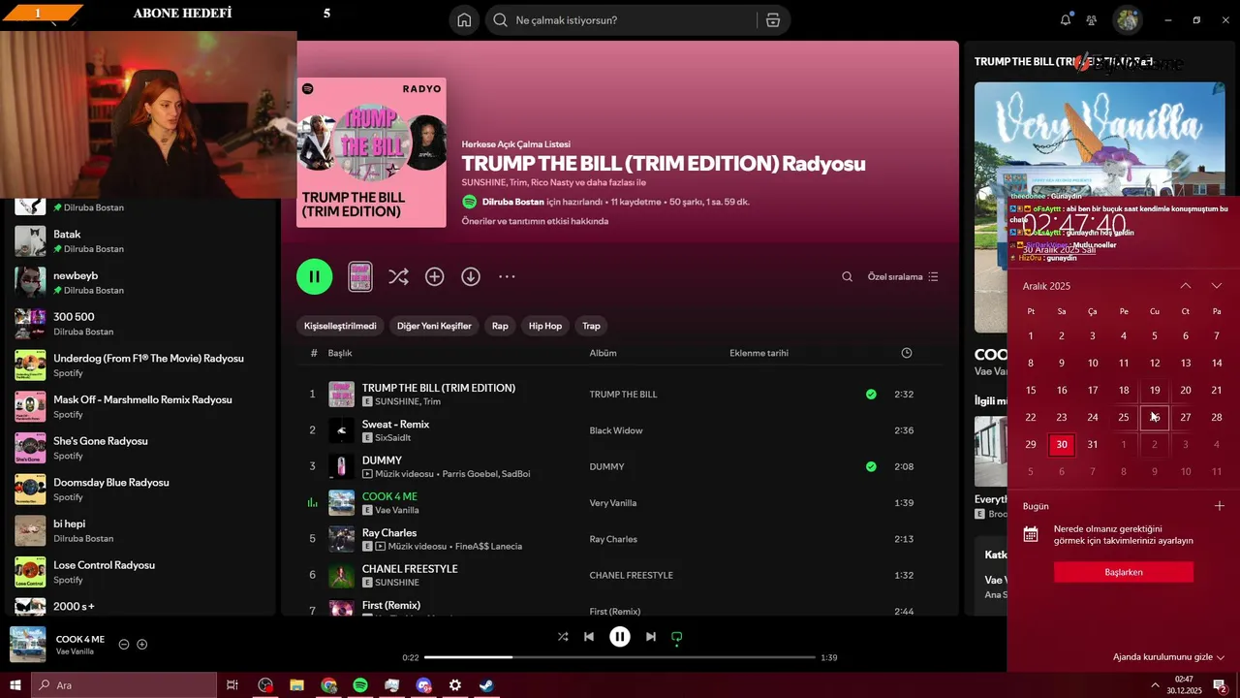
Task: Open 'Lose Control Radyosu' in the sidebar
Action: (140, 572)
